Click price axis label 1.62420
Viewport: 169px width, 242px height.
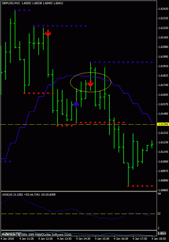point(163,9)
